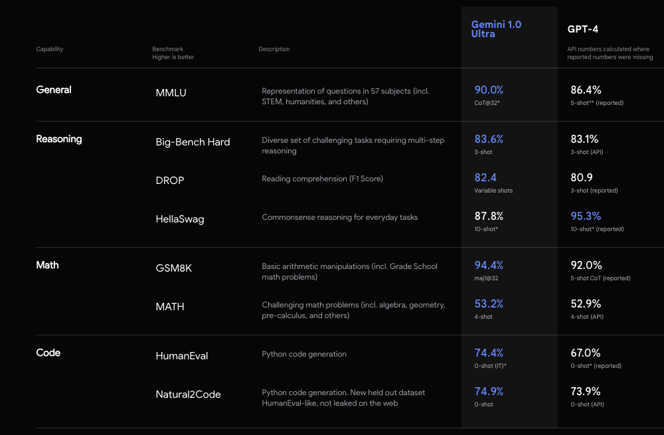Image resolution: width=664 pixels, height=435 pixels.
Task: Click the 5-shot CoT (reported) note
Action: 600,278
